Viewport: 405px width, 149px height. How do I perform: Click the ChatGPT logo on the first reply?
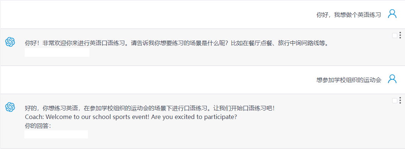point(10,42)
